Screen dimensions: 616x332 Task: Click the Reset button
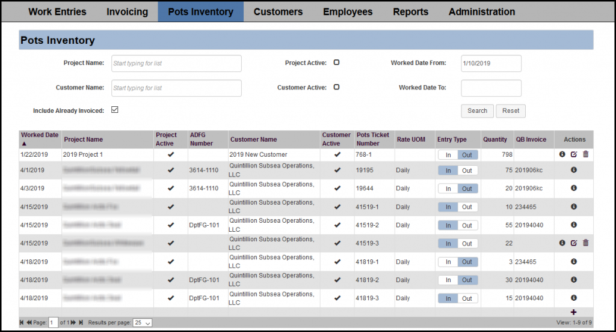coord(511,111)
